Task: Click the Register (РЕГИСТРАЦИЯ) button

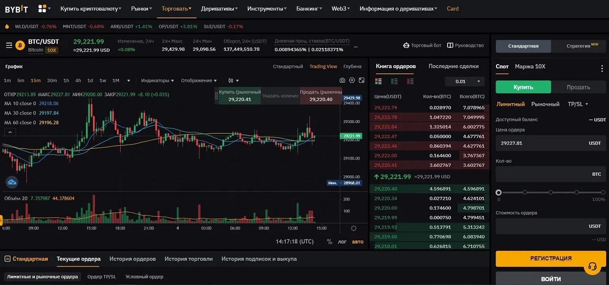Action: click(551, 259)
